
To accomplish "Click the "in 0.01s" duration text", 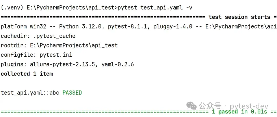I will coord(254,112).
